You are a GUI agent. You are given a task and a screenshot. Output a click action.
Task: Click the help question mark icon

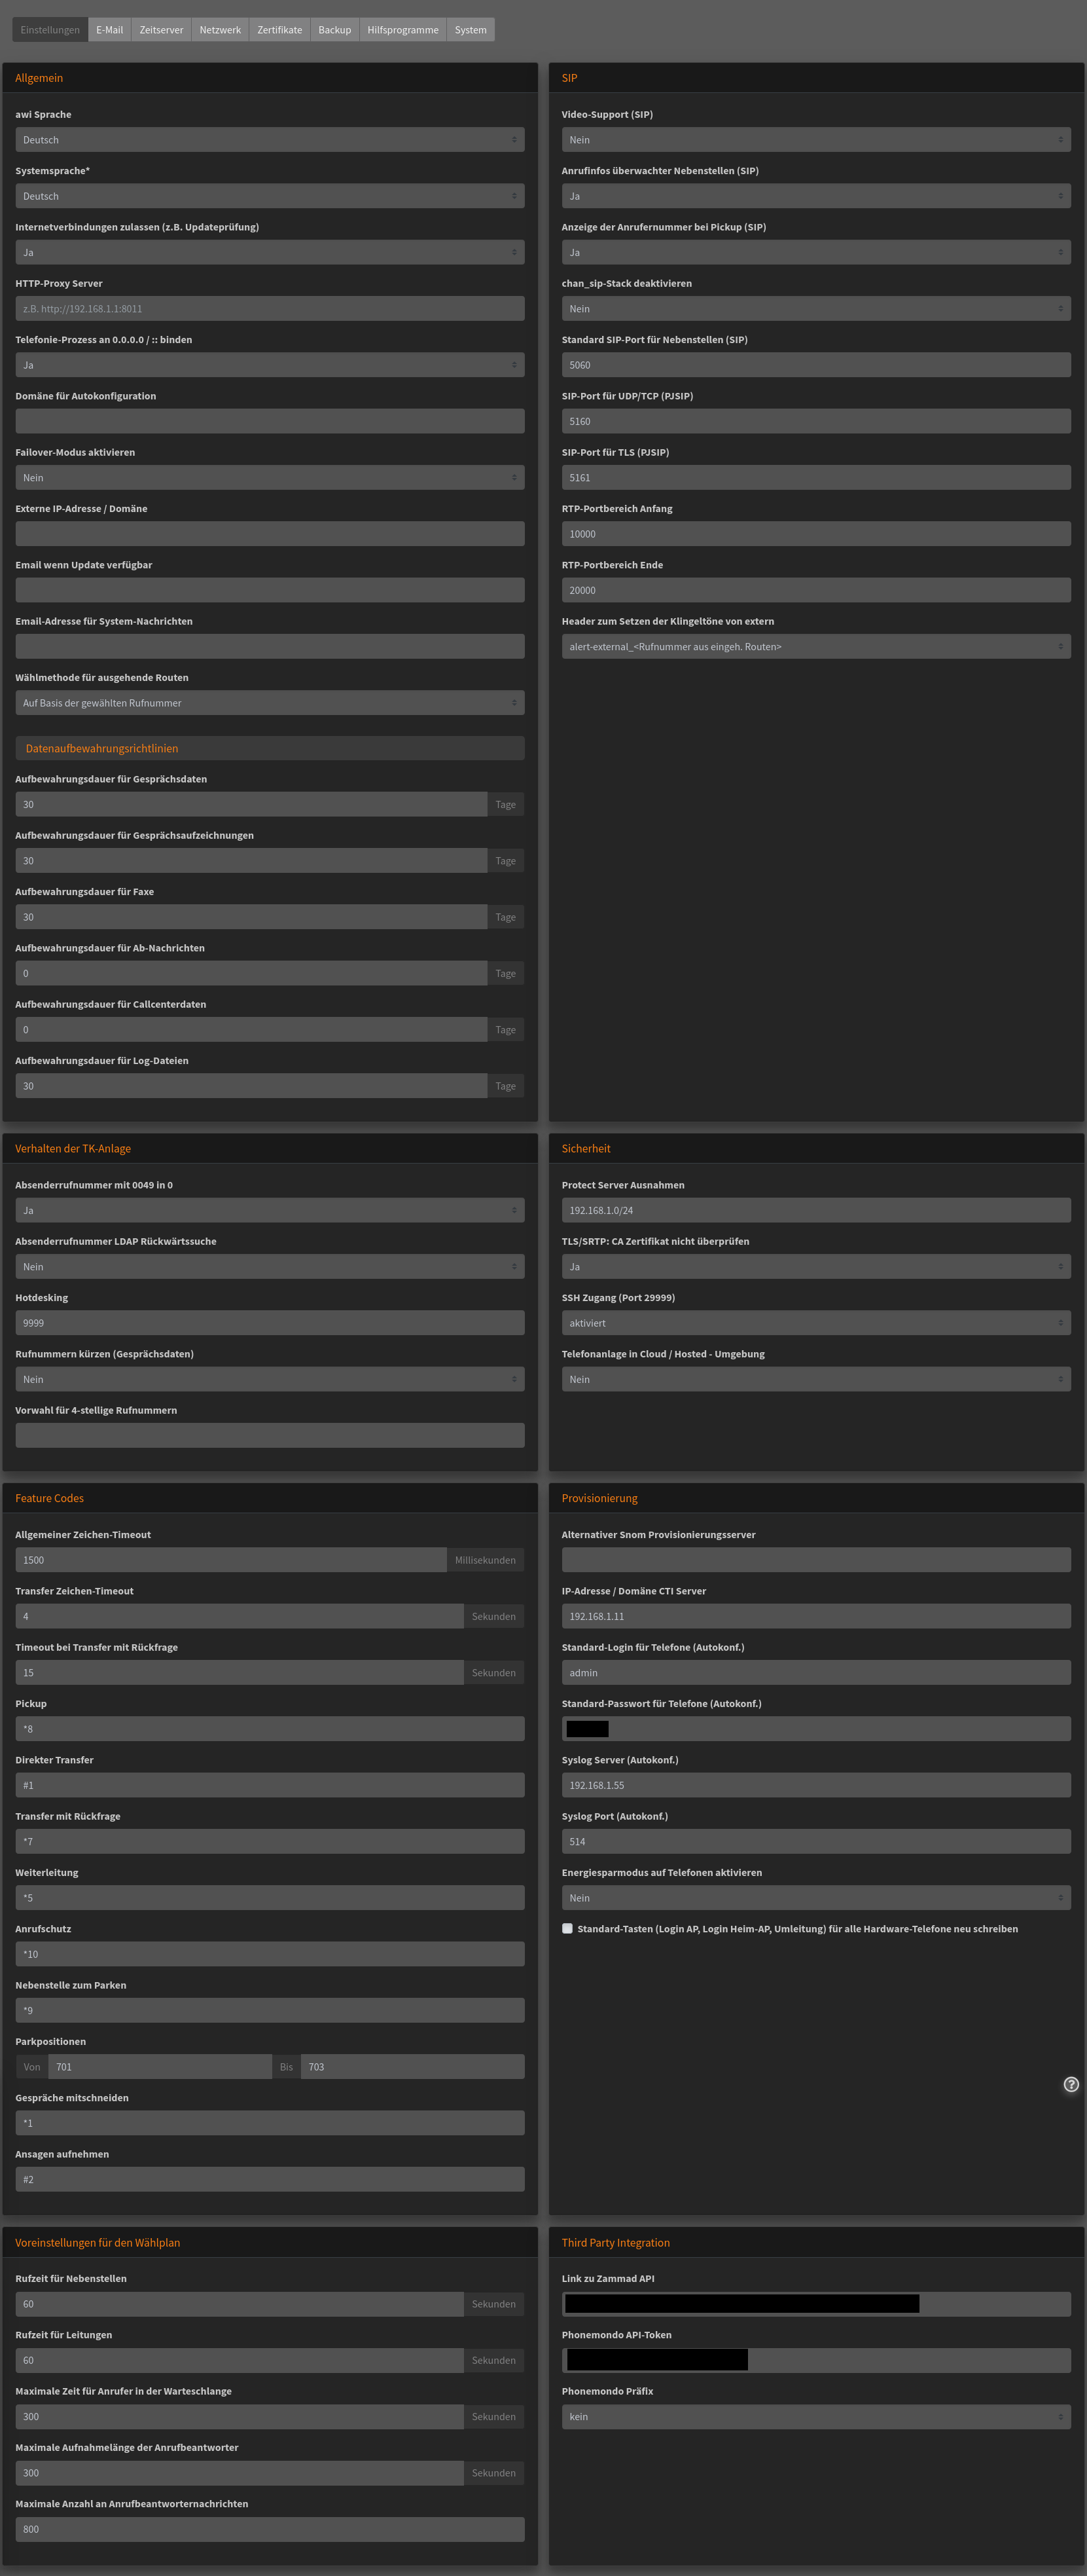click(1071, 2084)
